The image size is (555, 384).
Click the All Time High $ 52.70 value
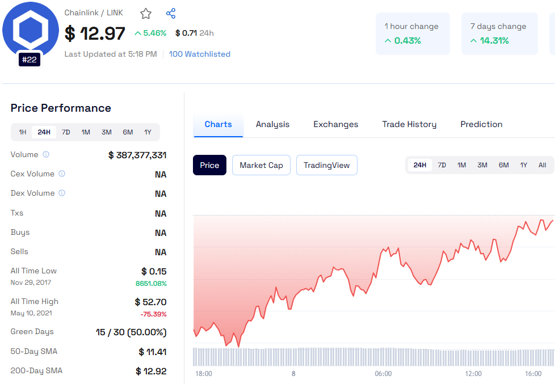(x=151, y=302)
